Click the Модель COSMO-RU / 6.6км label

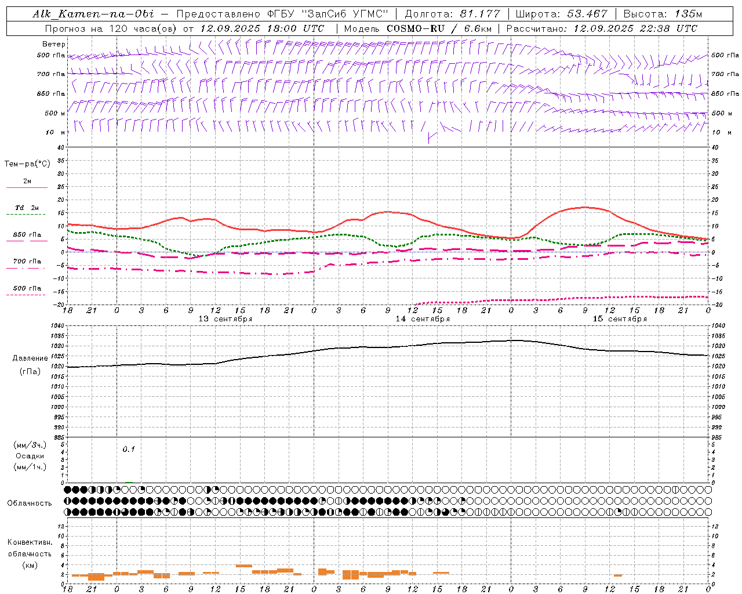click(x=417, y=28)
